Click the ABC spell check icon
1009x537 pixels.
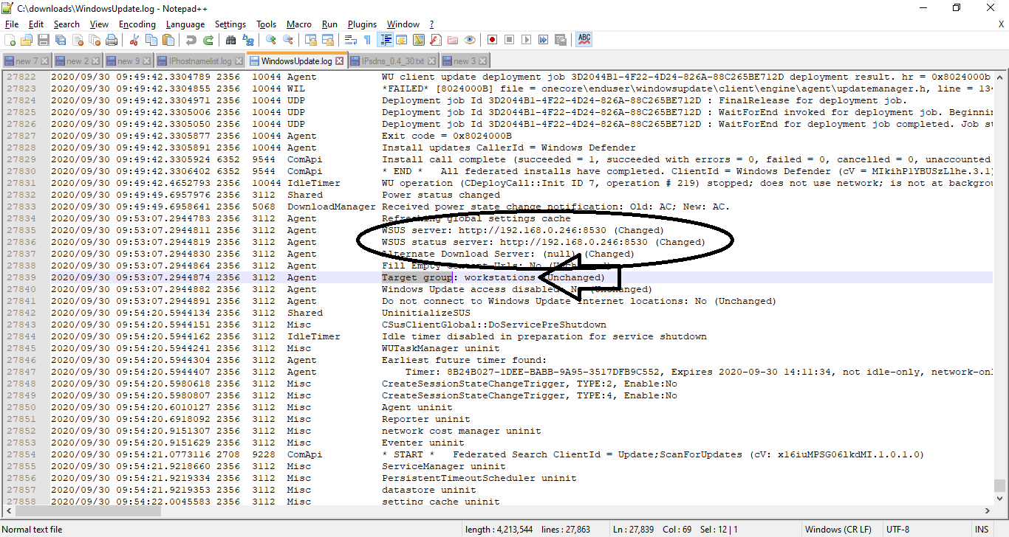click(584, 40)
